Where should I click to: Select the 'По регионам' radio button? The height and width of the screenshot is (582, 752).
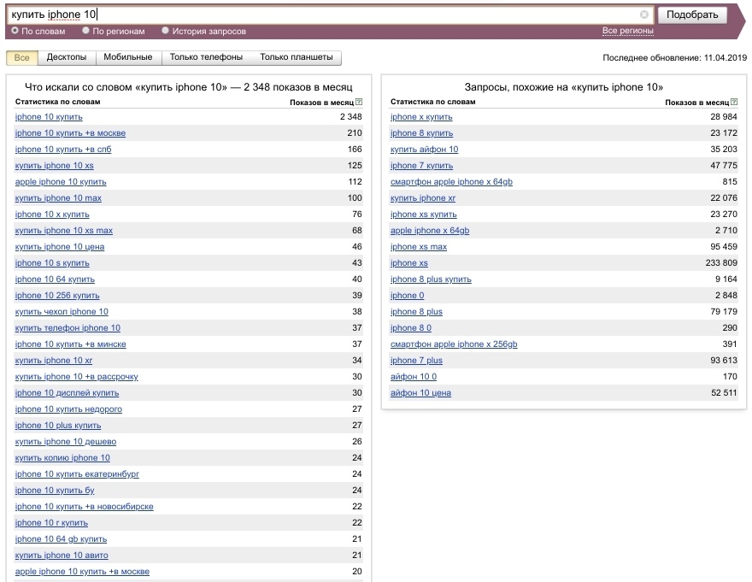[x=85, y=30]
